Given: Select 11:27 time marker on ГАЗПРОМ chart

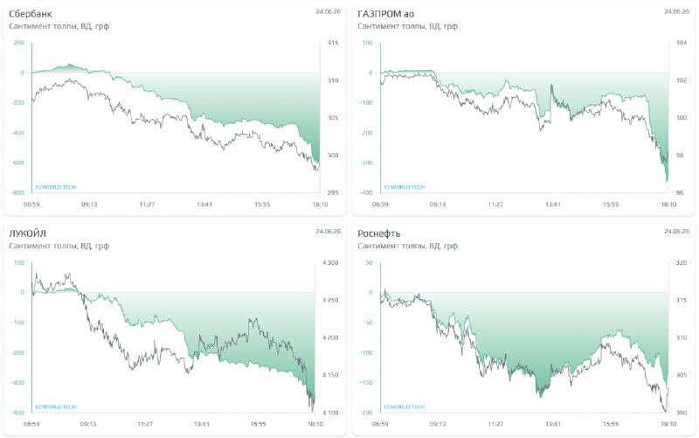Looking at the screenshot, I should tap(495, 205).
